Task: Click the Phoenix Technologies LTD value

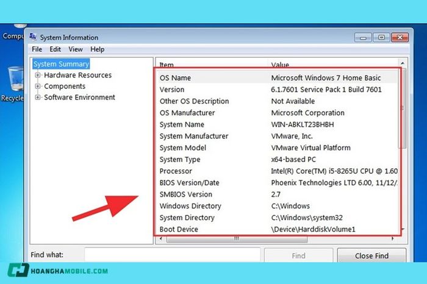Action: click(x=334, y=183)
